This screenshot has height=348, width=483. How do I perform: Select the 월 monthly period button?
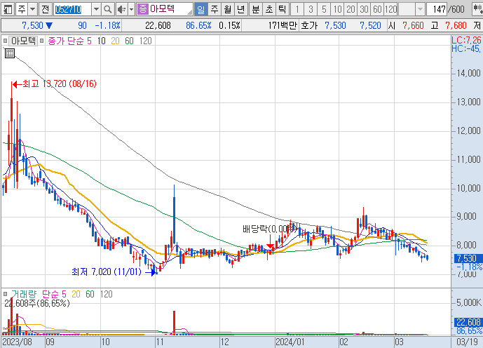(228, 9)
